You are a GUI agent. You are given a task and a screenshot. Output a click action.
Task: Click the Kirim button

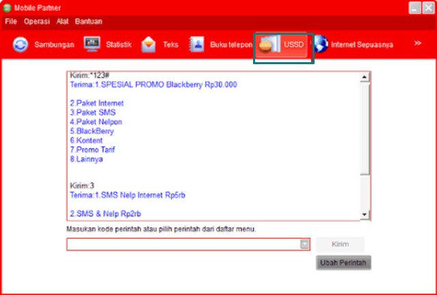[340, 244]
